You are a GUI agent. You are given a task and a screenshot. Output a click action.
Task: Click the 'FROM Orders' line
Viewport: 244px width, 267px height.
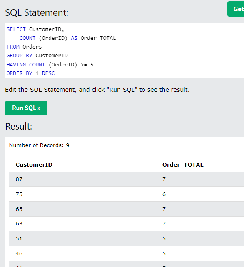coord(24,47)
